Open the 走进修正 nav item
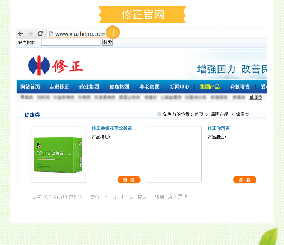Viewport: 284px width, 245px height. coord(59,87)
